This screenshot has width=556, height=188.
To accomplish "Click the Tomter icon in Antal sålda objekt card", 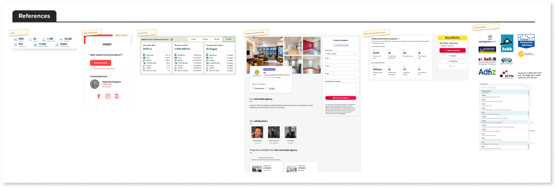I will point(144,68).
